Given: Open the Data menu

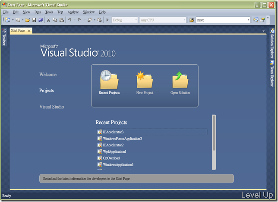Looking at the screenshot, I should tap(38, 12).
